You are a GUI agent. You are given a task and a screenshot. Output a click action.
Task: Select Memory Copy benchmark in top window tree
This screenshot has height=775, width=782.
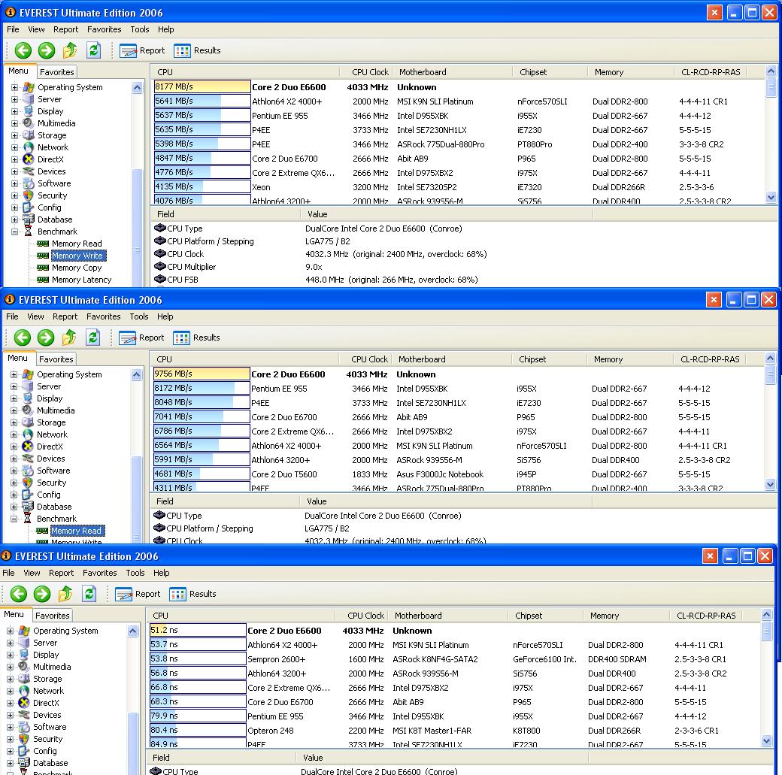tap(77, 268)
